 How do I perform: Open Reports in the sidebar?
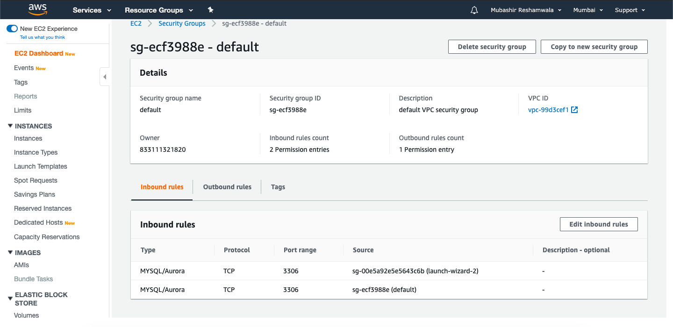(x=25, y=96)
